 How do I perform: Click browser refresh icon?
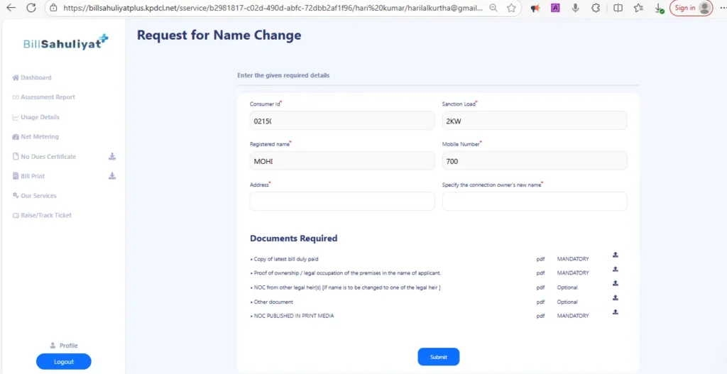point(31,8)
